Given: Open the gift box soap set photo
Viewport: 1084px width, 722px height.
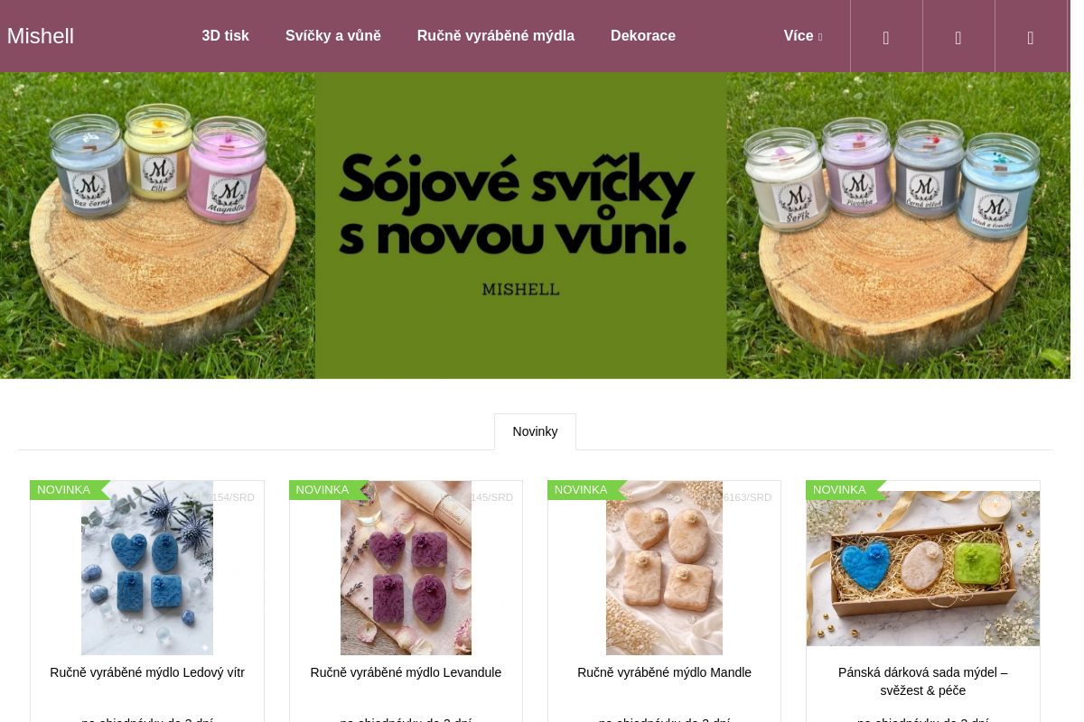Looking at the screenshot, I should (x=923, y=568).
